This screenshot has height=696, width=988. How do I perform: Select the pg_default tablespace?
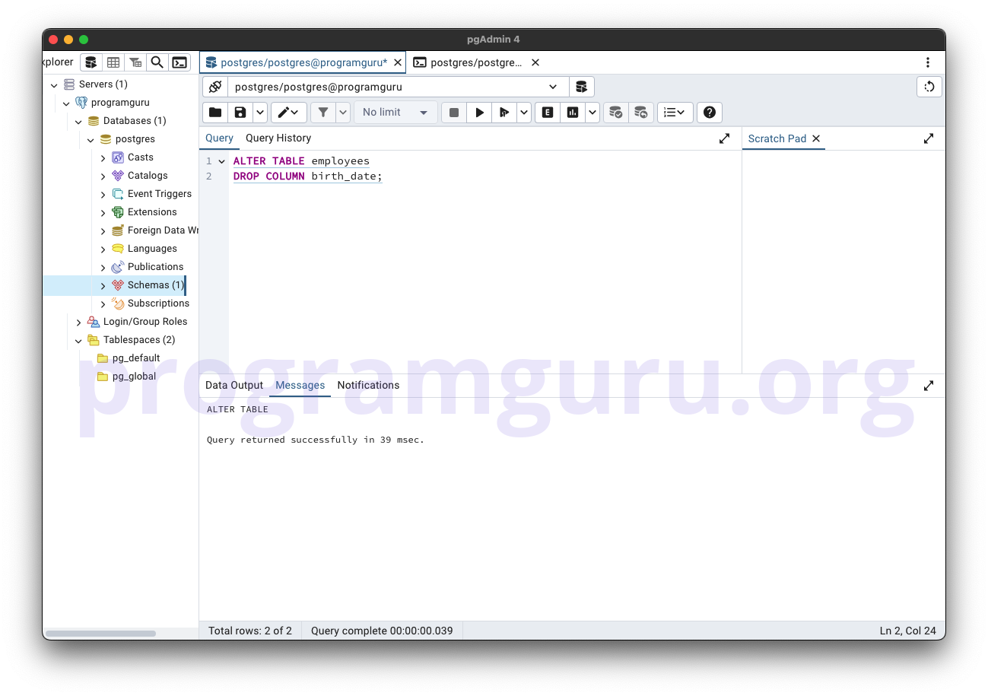point(136,358)
